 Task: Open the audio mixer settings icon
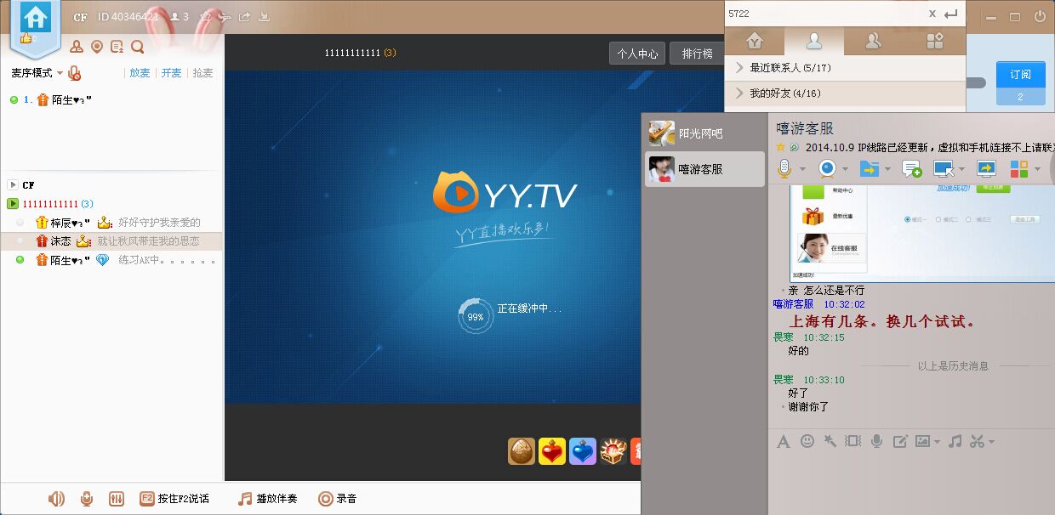(117, 499)
